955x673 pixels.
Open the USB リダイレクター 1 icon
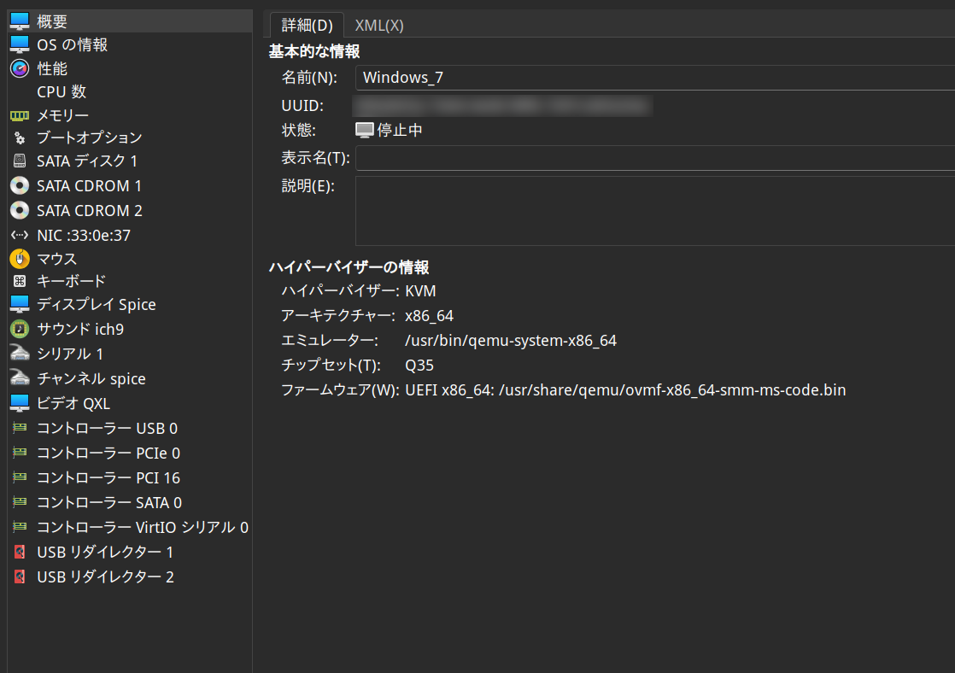[x=20, y=552]
